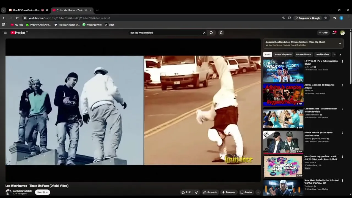352x198 pixels.
Task: Open the YouTube guide hamburger menu
Action: [5, 33]
